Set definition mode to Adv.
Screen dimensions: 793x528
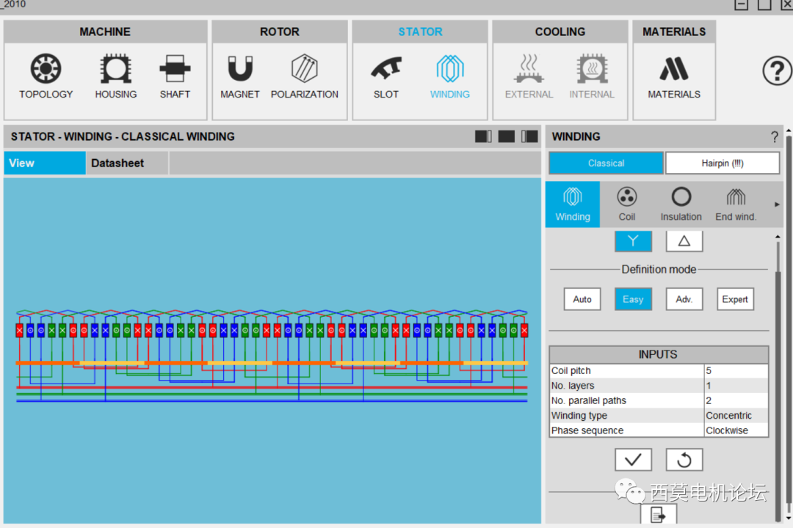[684, 299]
